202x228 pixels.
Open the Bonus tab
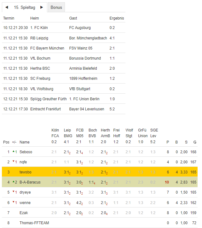click(56, 8)
